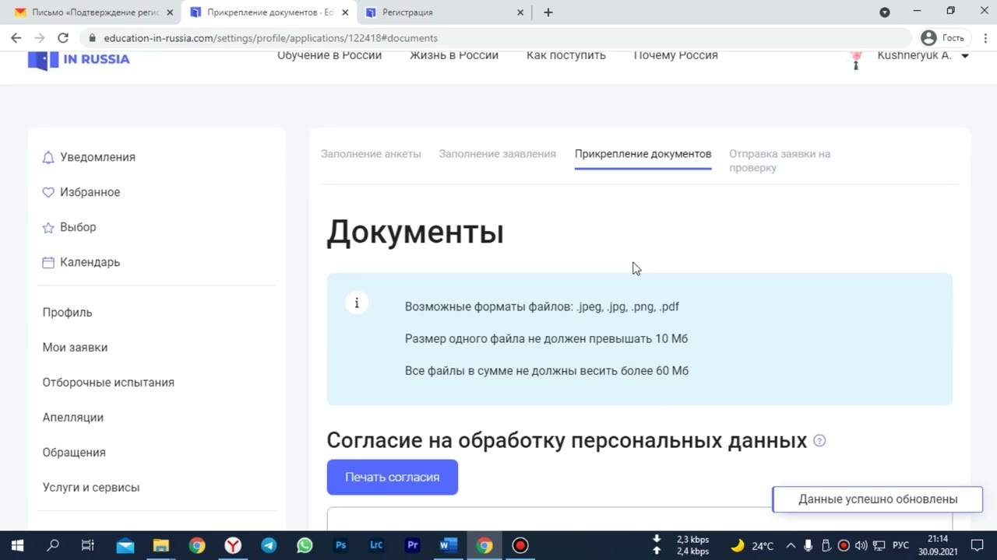Open Telegram from taskbar
The height and width of the screenshot is (560, 997).
tap(269, 545)
